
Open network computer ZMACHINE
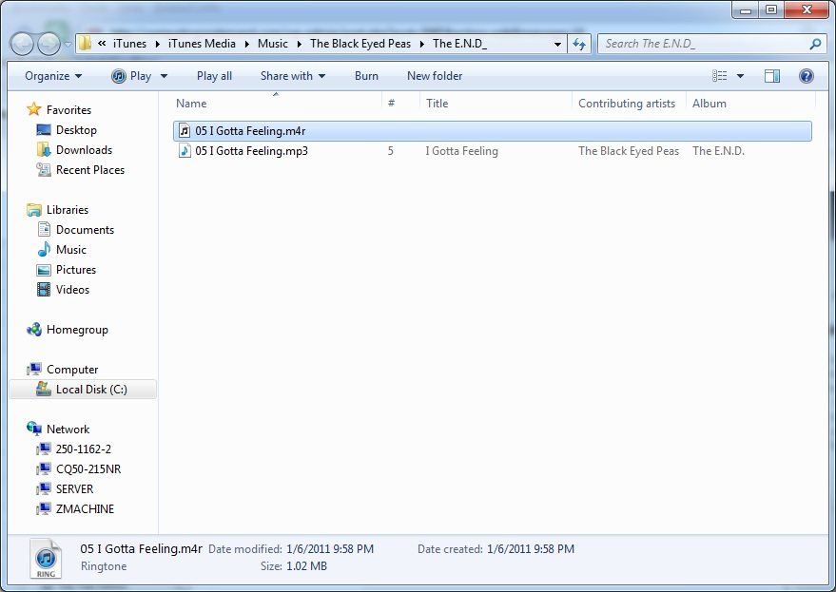coord(85,509)
